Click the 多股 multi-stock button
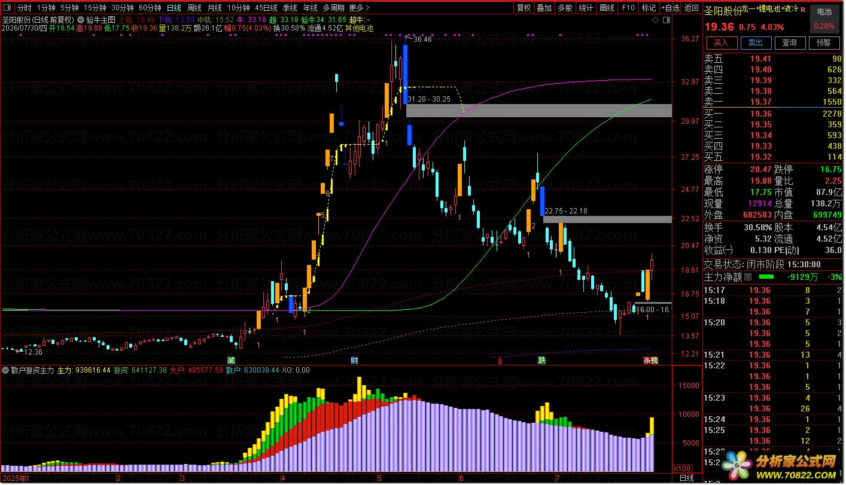 (565, 8)
